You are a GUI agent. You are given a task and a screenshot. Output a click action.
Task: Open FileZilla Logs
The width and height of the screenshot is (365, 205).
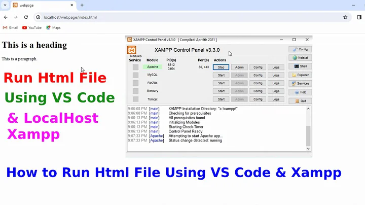(276, 83)
